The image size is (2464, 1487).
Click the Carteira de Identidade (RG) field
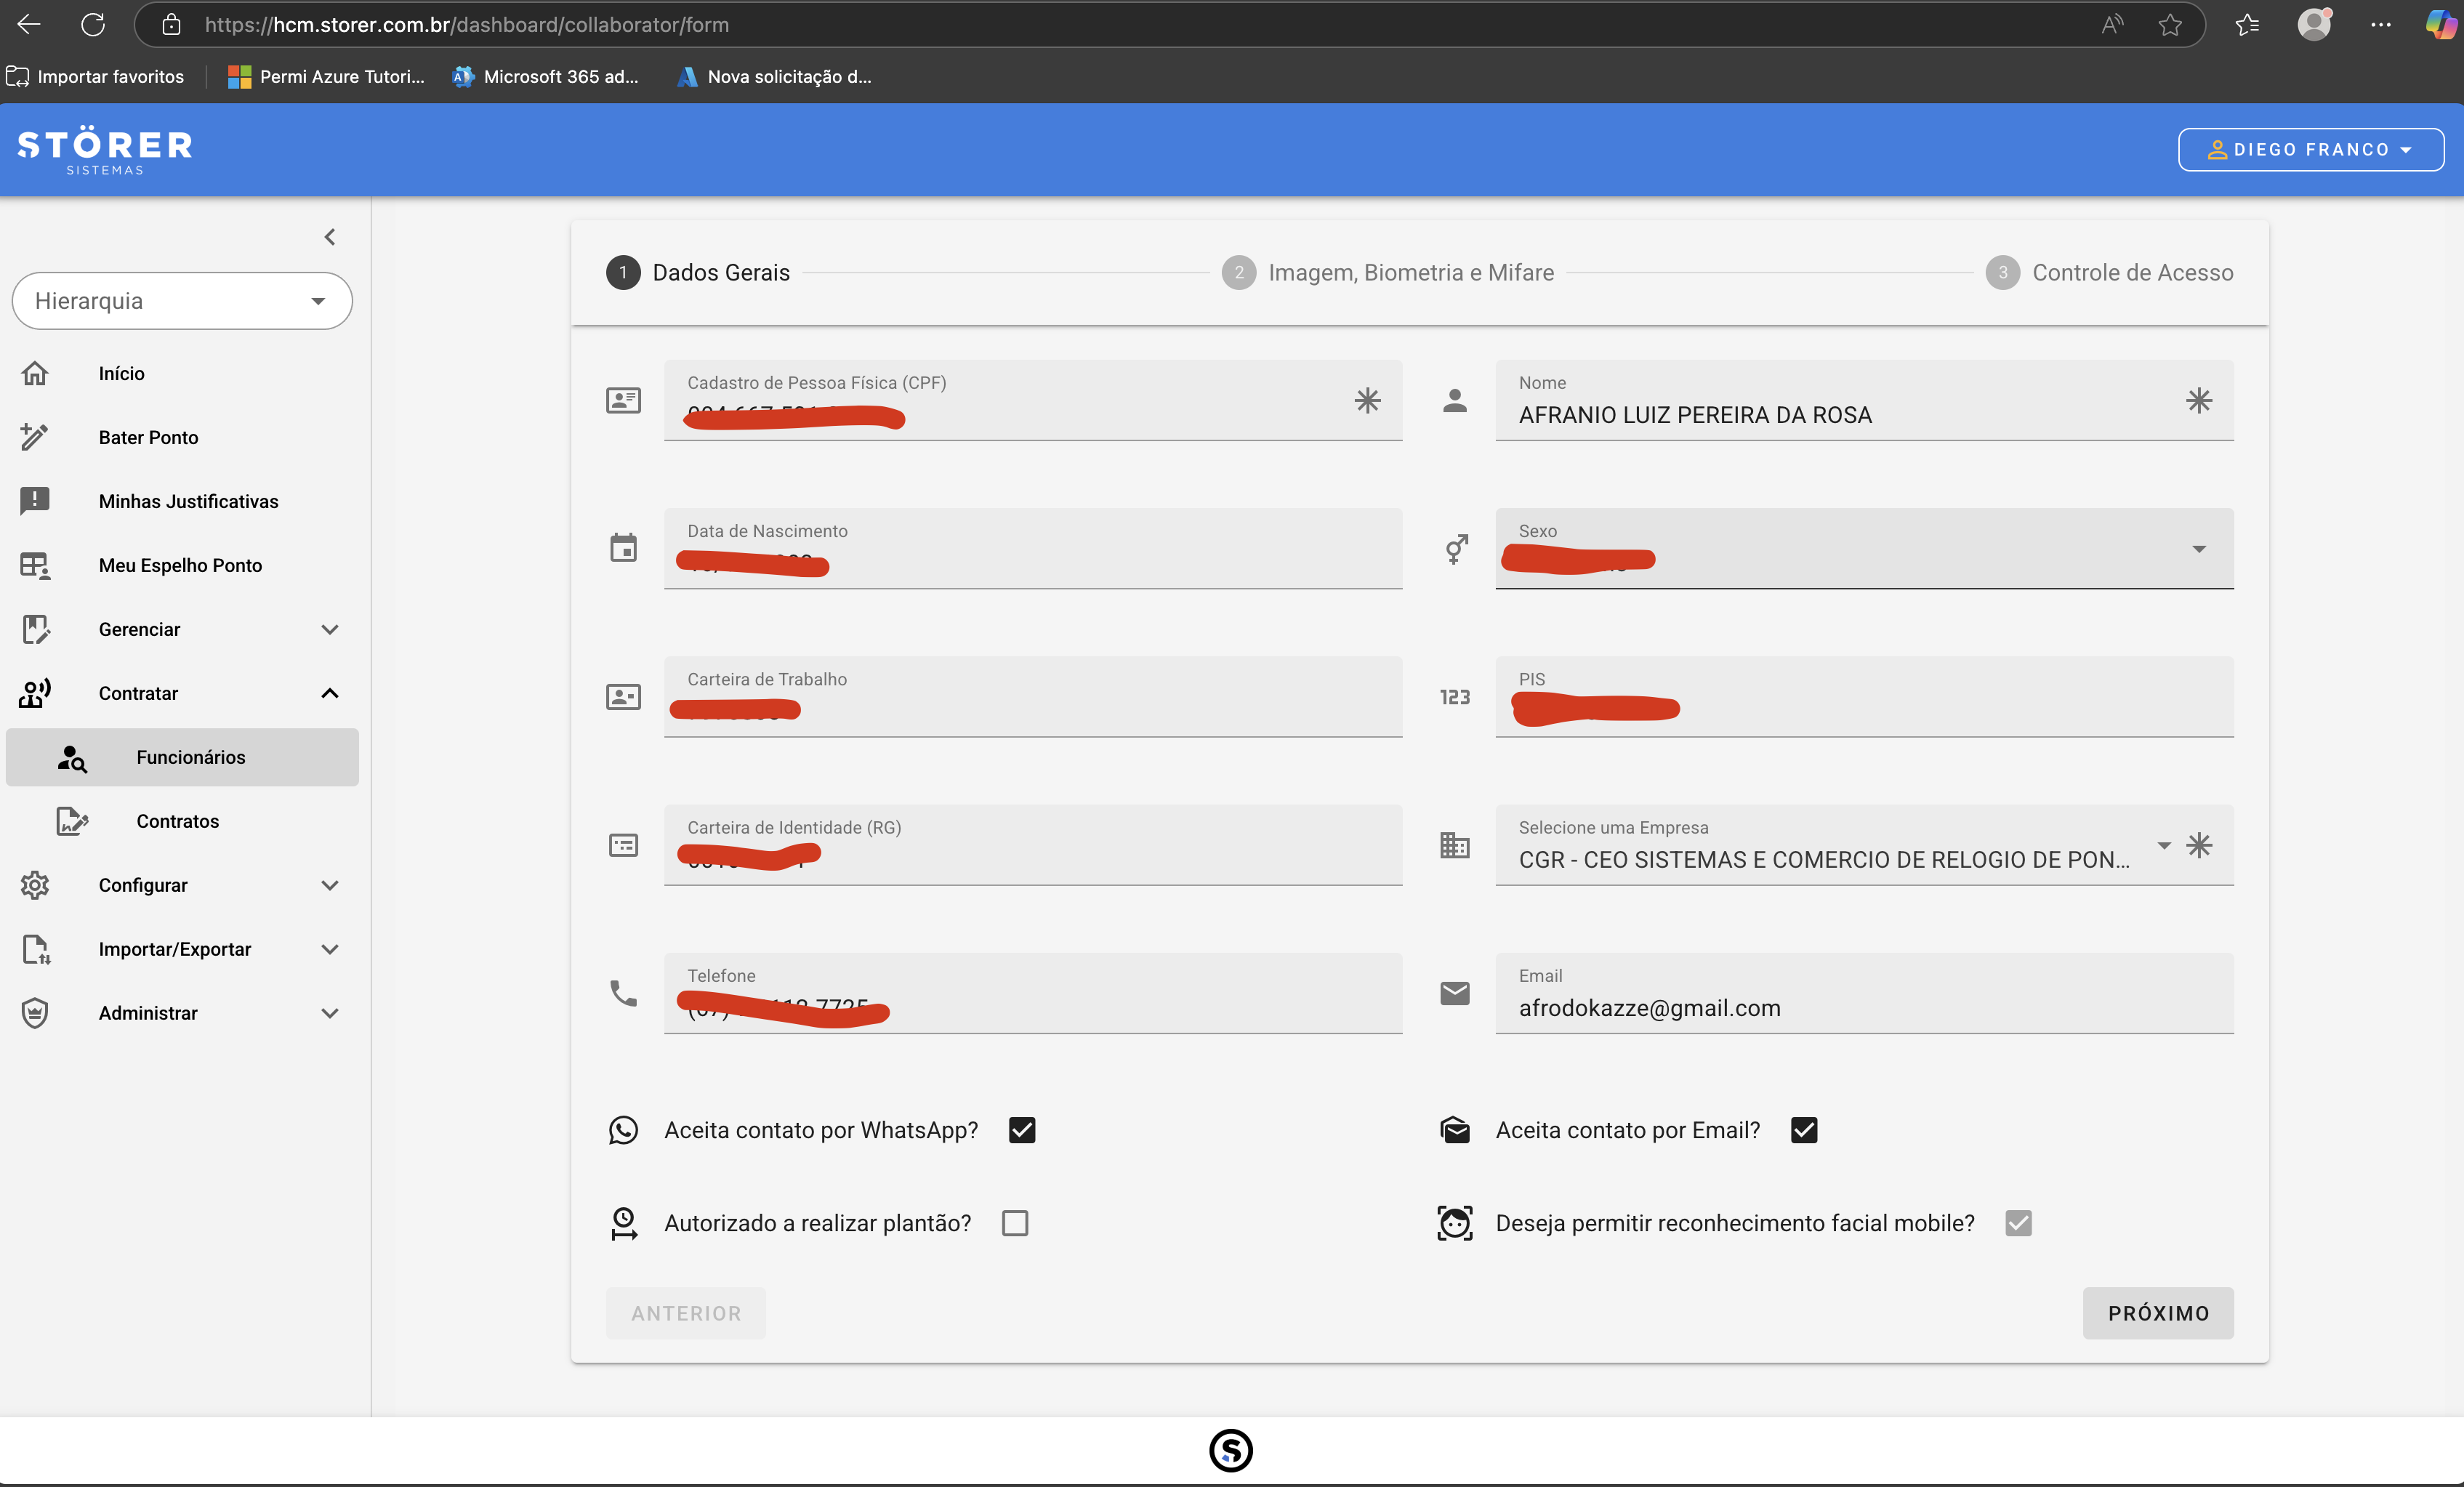click(x=1033, y=845)
